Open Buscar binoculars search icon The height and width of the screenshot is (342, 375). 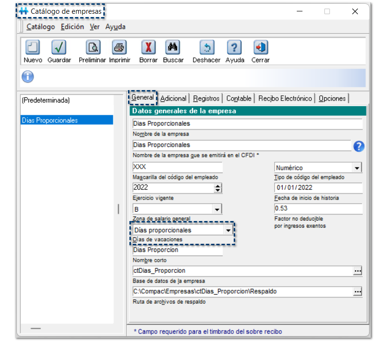[173, 48]
